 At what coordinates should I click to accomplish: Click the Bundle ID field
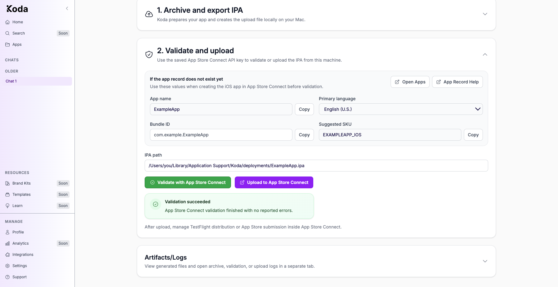(221, 135)
